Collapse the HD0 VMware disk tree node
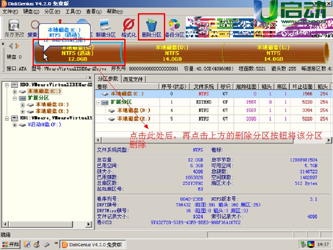Viewport: 333px width, 250px height. 7,85
